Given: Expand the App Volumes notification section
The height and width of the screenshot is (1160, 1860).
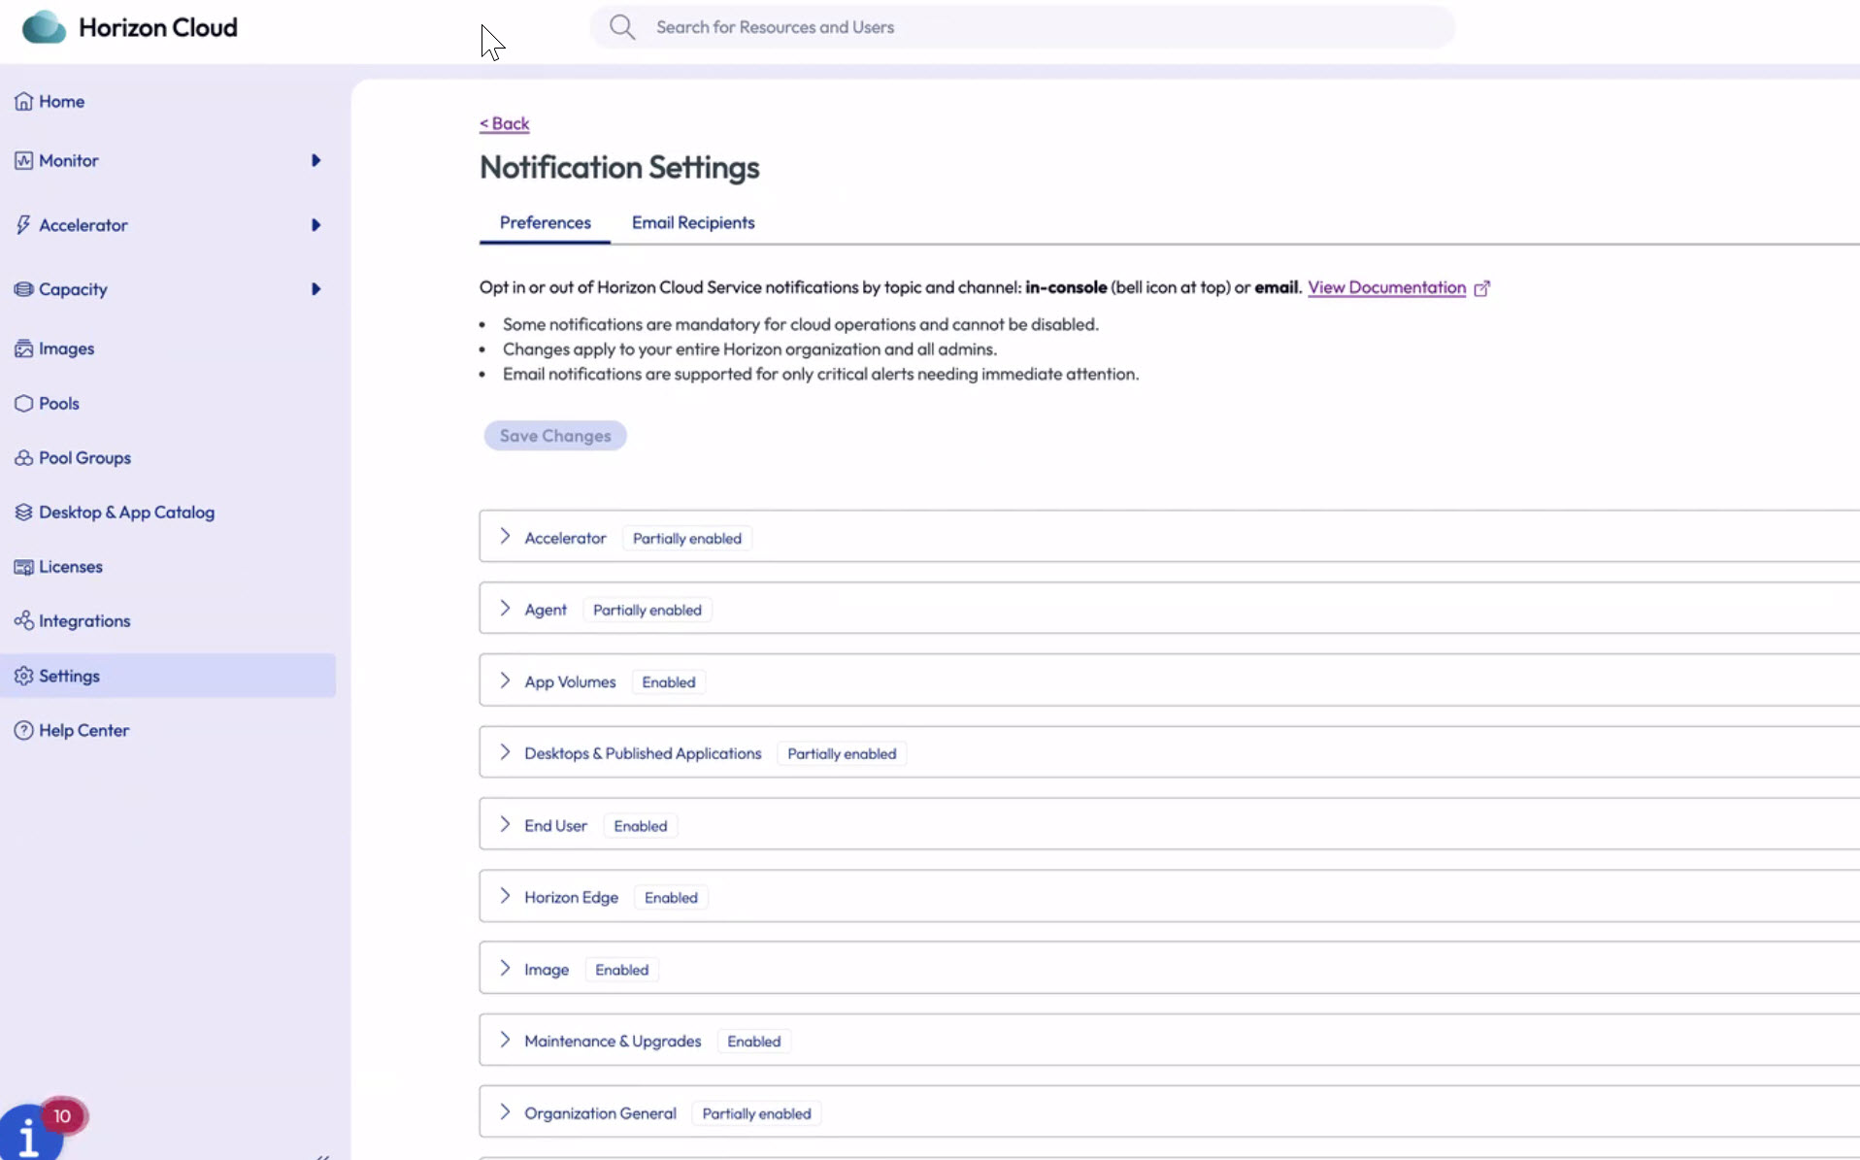Looking at the screenshot, I should coord(505,680).
